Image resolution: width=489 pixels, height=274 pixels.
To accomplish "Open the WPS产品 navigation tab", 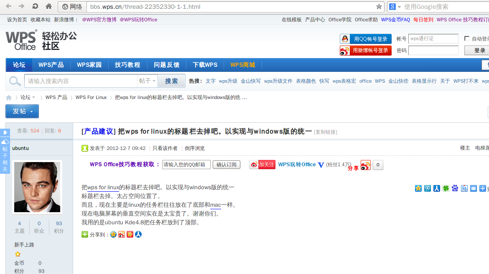I will pyautogui.click(x=51, y=65).
